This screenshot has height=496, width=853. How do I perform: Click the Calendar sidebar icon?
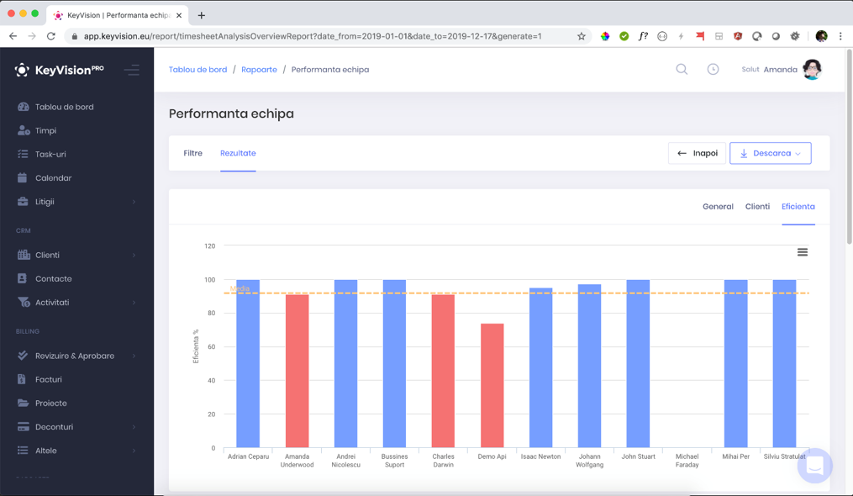[x=23, y=177]
